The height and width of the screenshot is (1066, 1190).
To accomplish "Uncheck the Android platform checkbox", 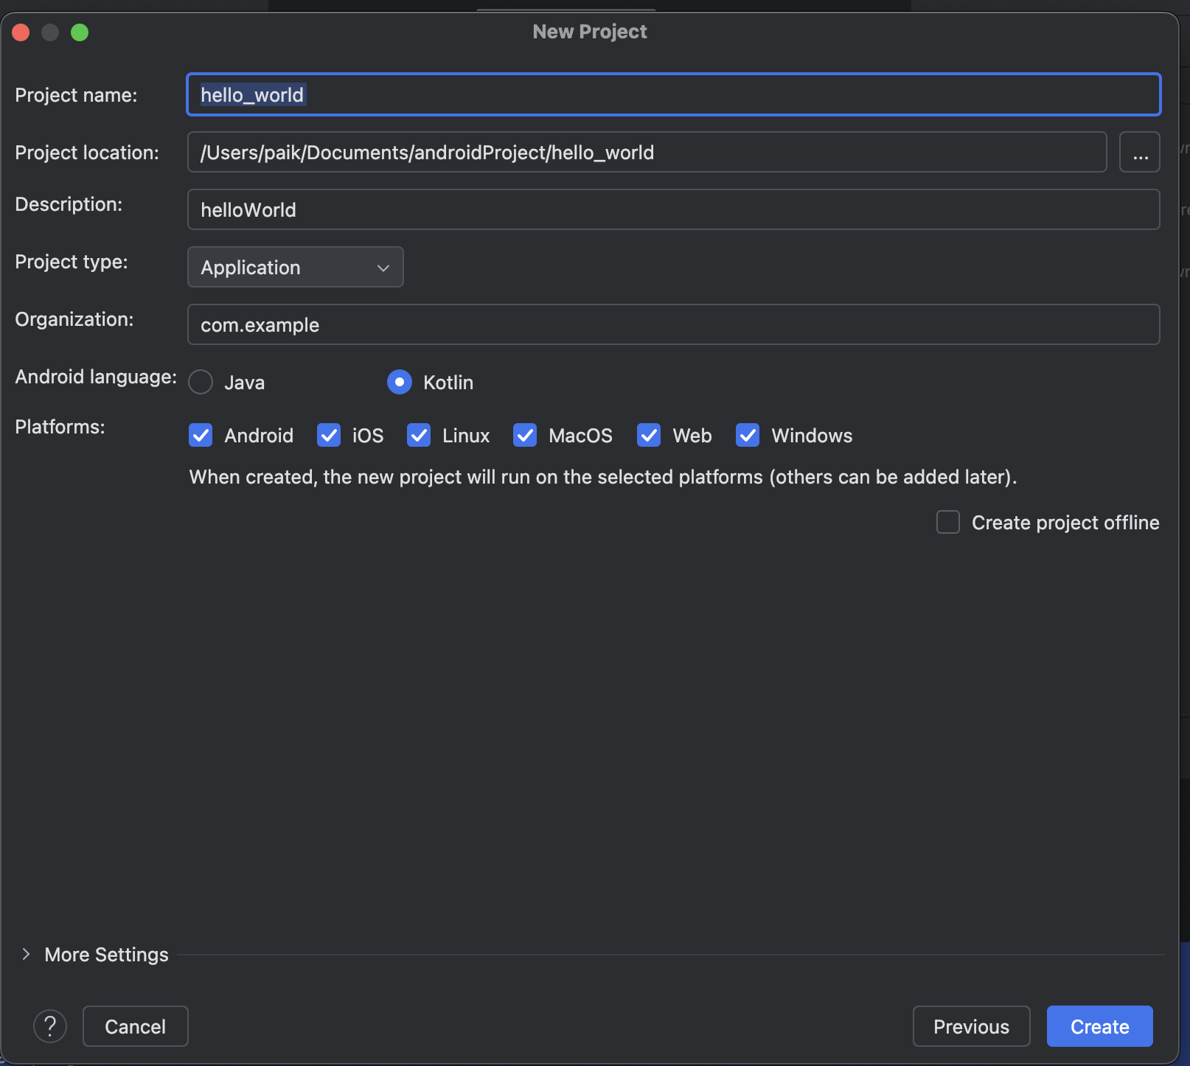I will click(201, 435).
